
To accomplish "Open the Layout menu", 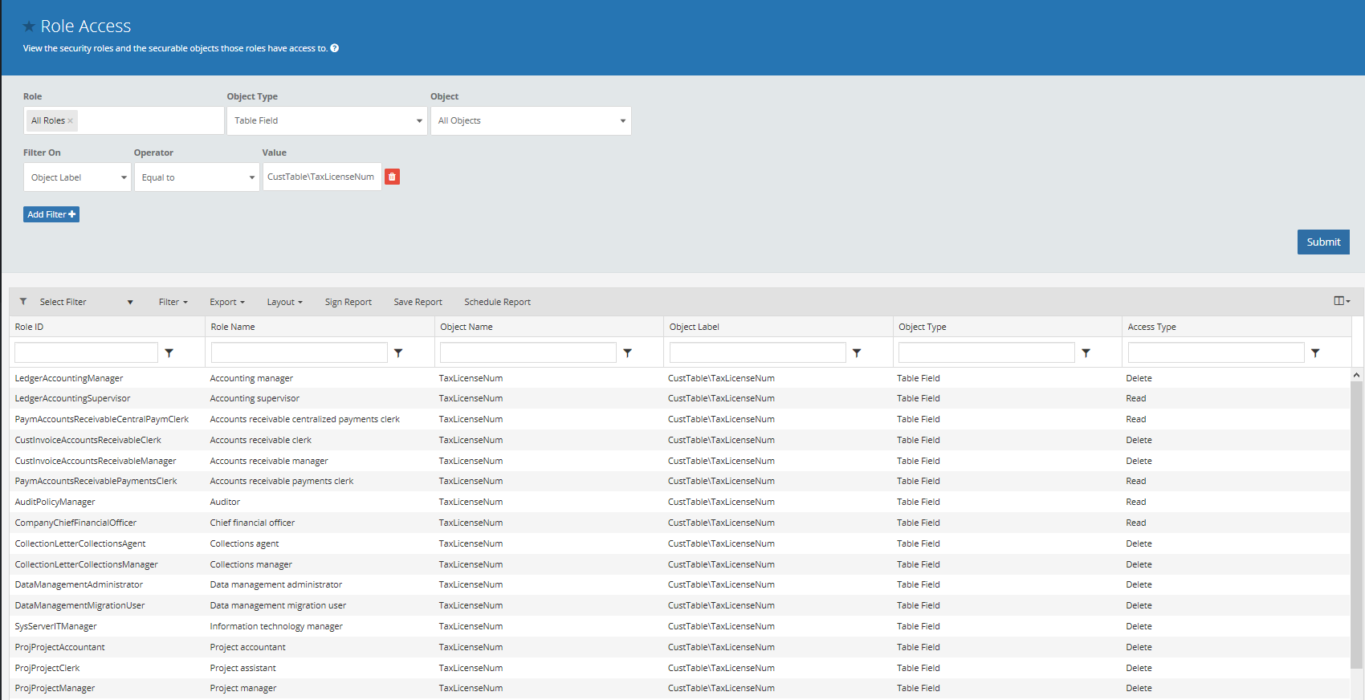I will (285, 302).
